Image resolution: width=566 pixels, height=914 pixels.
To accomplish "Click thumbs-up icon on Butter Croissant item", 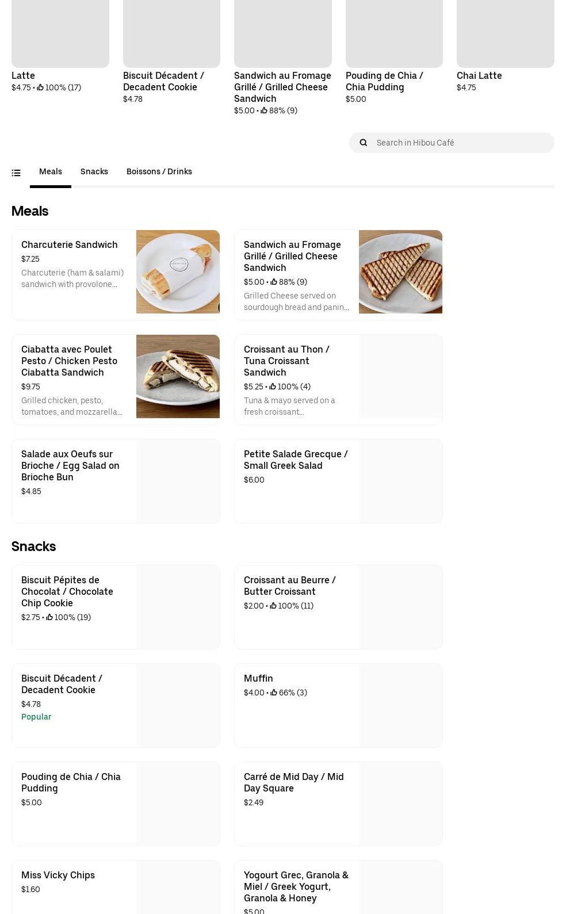I will 273,606.
